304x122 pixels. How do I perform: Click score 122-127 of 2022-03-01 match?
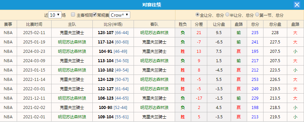tap(106, 89)
